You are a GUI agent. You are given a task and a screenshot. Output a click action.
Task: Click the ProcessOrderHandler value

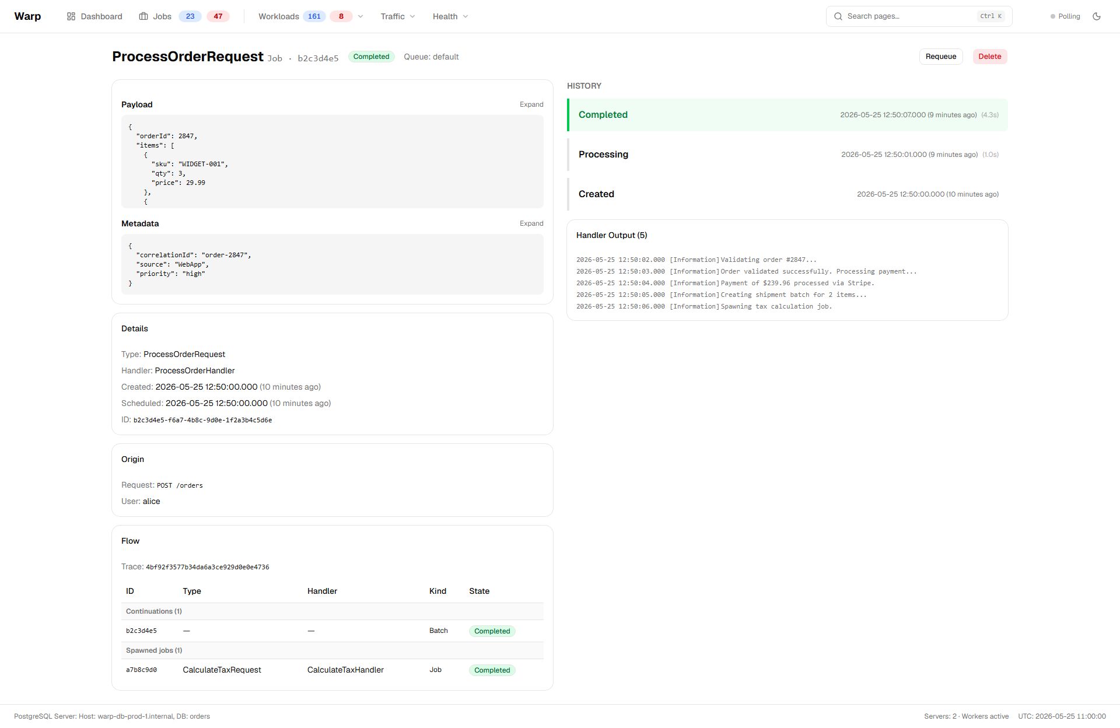pyautogui.click(x=195, y=370)
